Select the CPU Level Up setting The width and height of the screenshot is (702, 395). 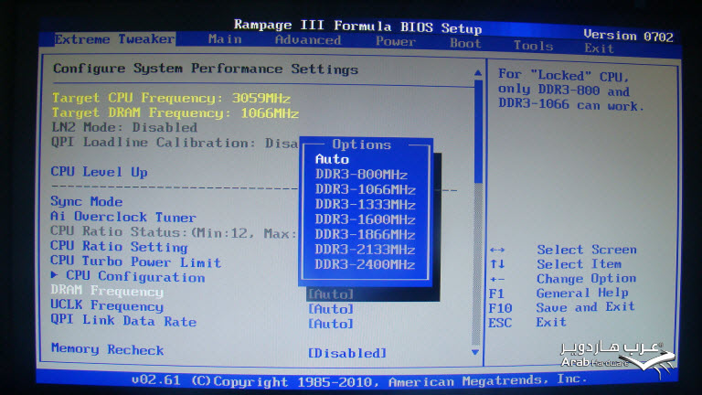(99, 172)
